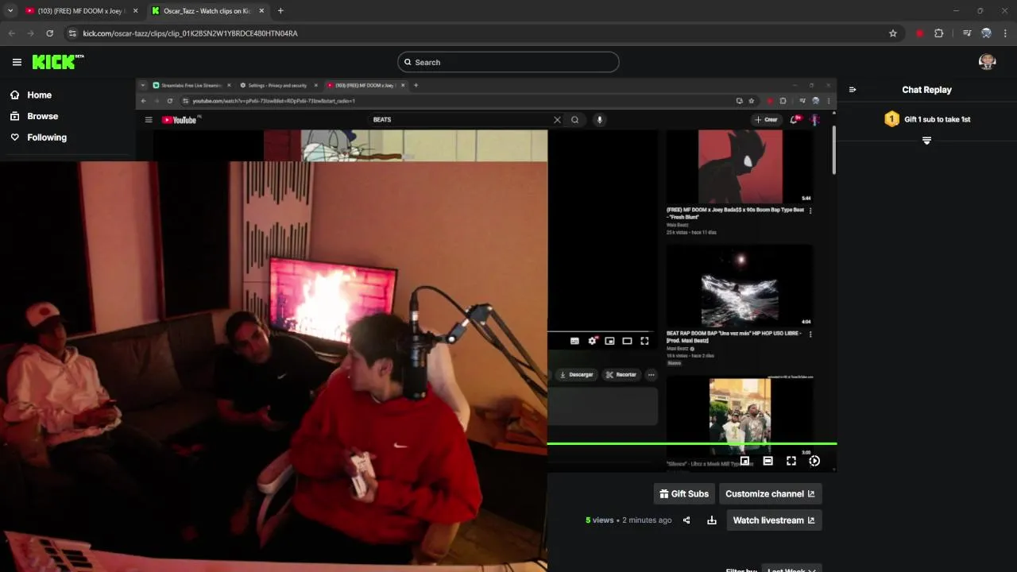This screenshot has width=1017, height=572.
Task: Switch to the Oscar_Tazz Kick clips tab
Action: pos(207,11)
